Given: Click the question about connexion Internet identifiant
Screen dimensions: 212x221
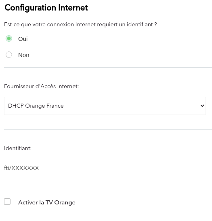Looking at the screenshot, I should click(80, 24).
